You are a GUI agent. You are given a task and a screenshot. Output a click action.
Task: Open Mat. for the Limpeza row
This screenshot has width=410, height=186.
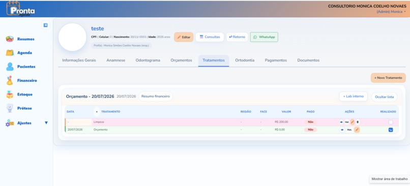pyautogui.click(x=347, y=122)
